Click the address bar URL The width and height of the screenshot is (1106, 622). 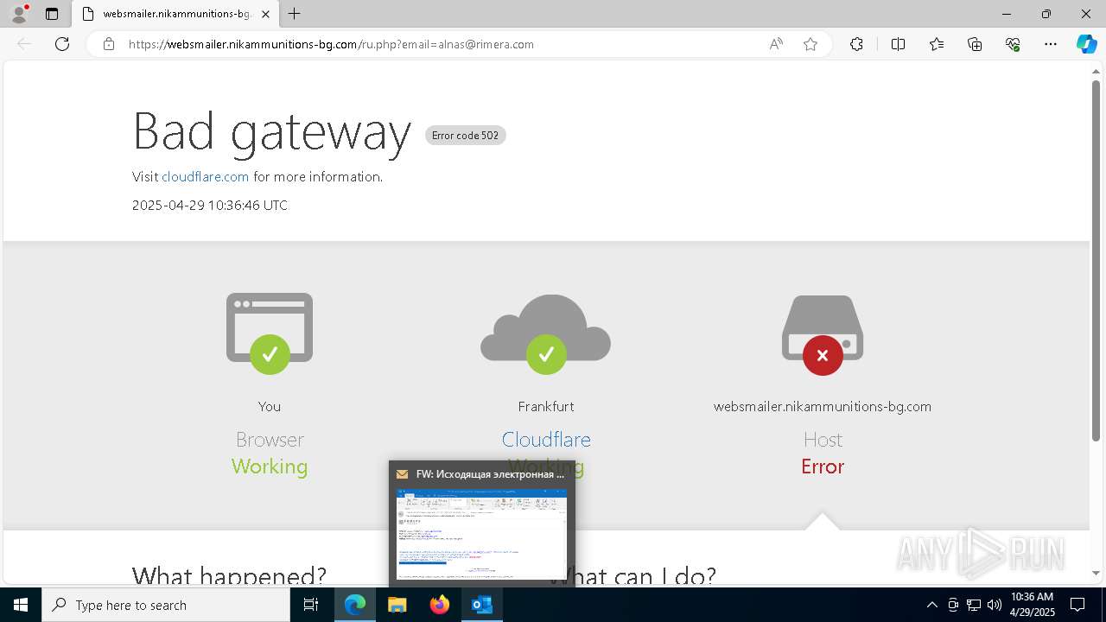click(x=331, y=44)
